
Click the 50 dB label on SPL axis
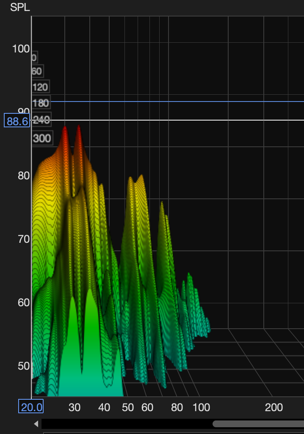pos(24,366)
